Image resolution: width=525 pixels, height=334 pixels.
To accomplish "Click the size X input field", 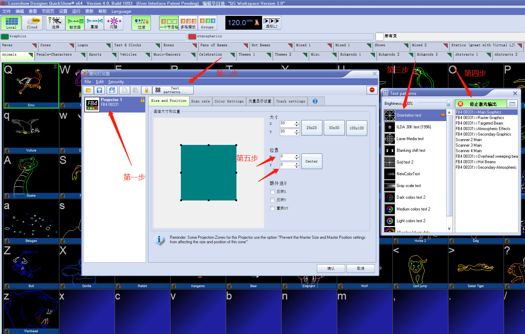I will click(287, 124).
